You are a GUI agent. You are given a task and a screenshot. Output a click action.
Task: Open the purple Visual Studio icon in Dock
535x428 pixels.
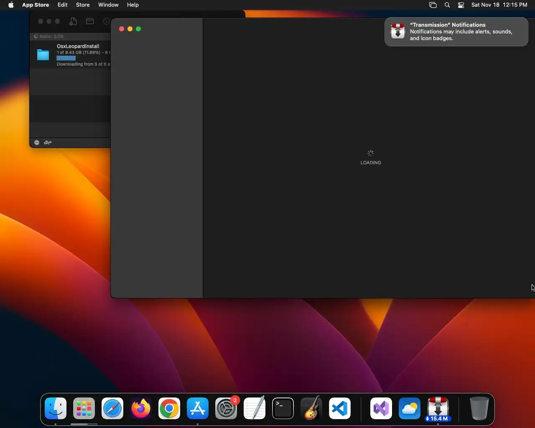coord(381,408)
